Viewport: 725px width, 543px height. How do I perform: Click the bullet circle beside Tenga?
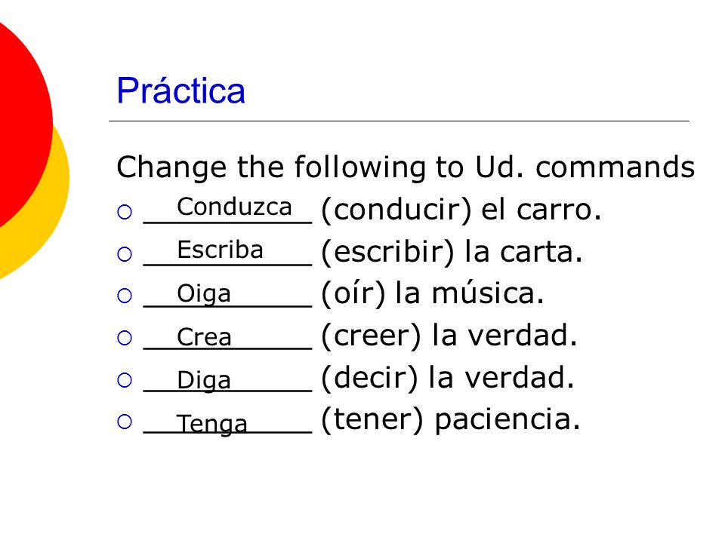[125, 422]
